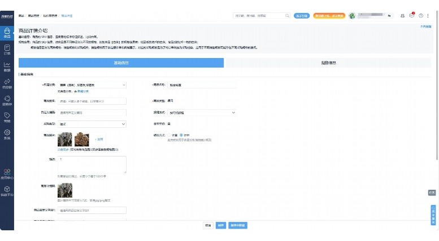The height and width of the screenshot is (241, 439).
Task: Open the 数据 chart sidebar section
Action: (x=7, y=66)
